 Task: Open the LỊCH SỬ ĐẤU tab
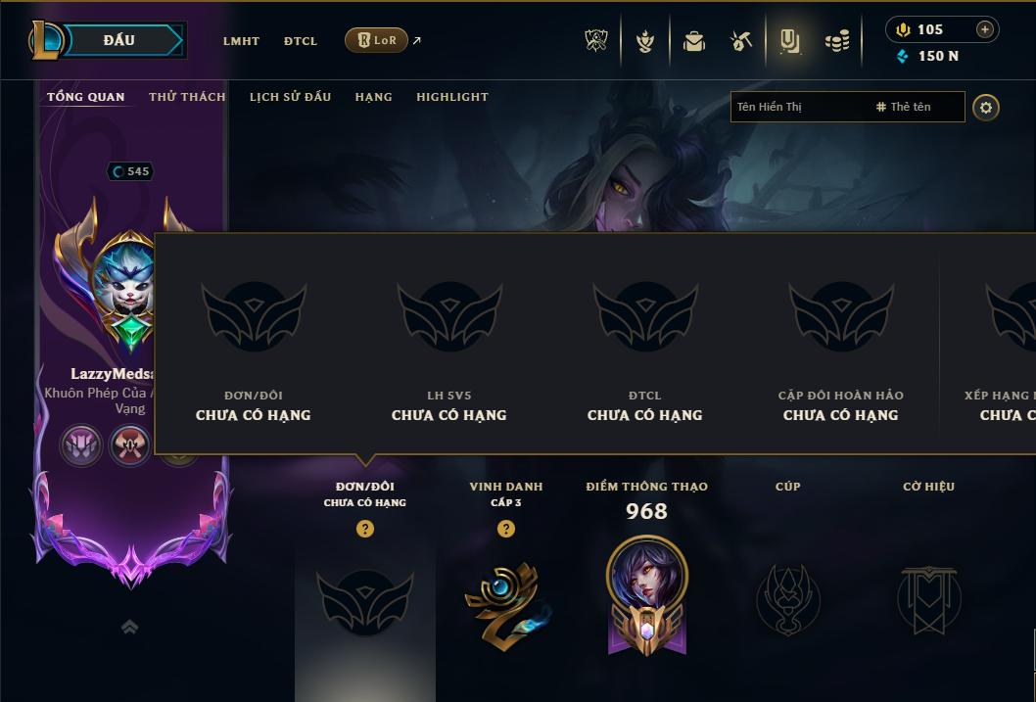coord(290,97)
